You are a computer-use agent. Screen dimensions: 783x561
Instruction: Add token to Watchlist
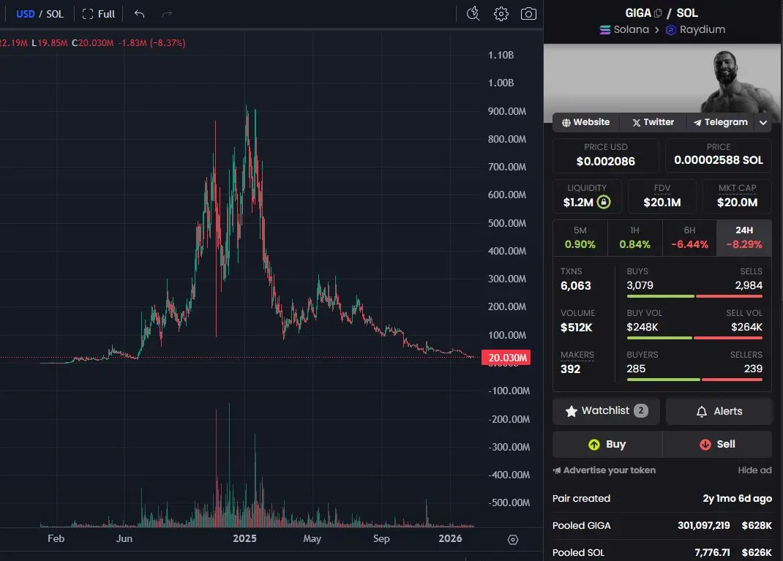click(606, 411)
